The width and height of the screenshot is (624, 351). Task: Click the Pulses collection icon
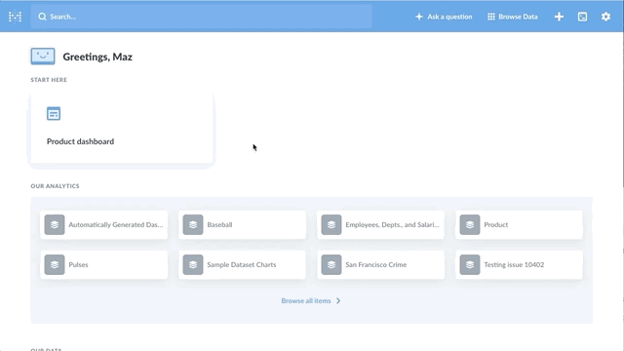pyautogui.click(x=55, y=264)
